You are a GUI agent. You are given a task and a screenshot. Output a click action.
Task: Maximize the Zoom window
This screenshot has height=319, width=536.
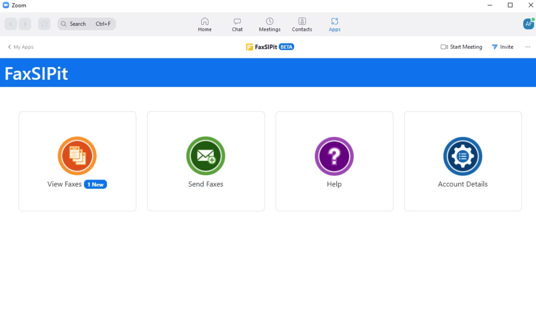[510, 5]
